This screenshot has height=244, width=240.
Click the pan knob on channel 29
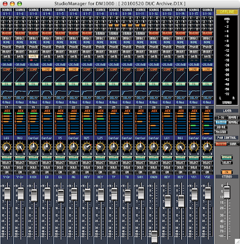[x=167, y=146]
